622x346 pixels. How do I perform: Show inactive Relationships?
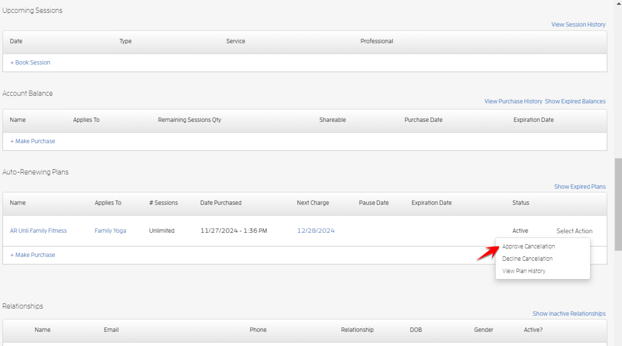click(x=569, y=314)
